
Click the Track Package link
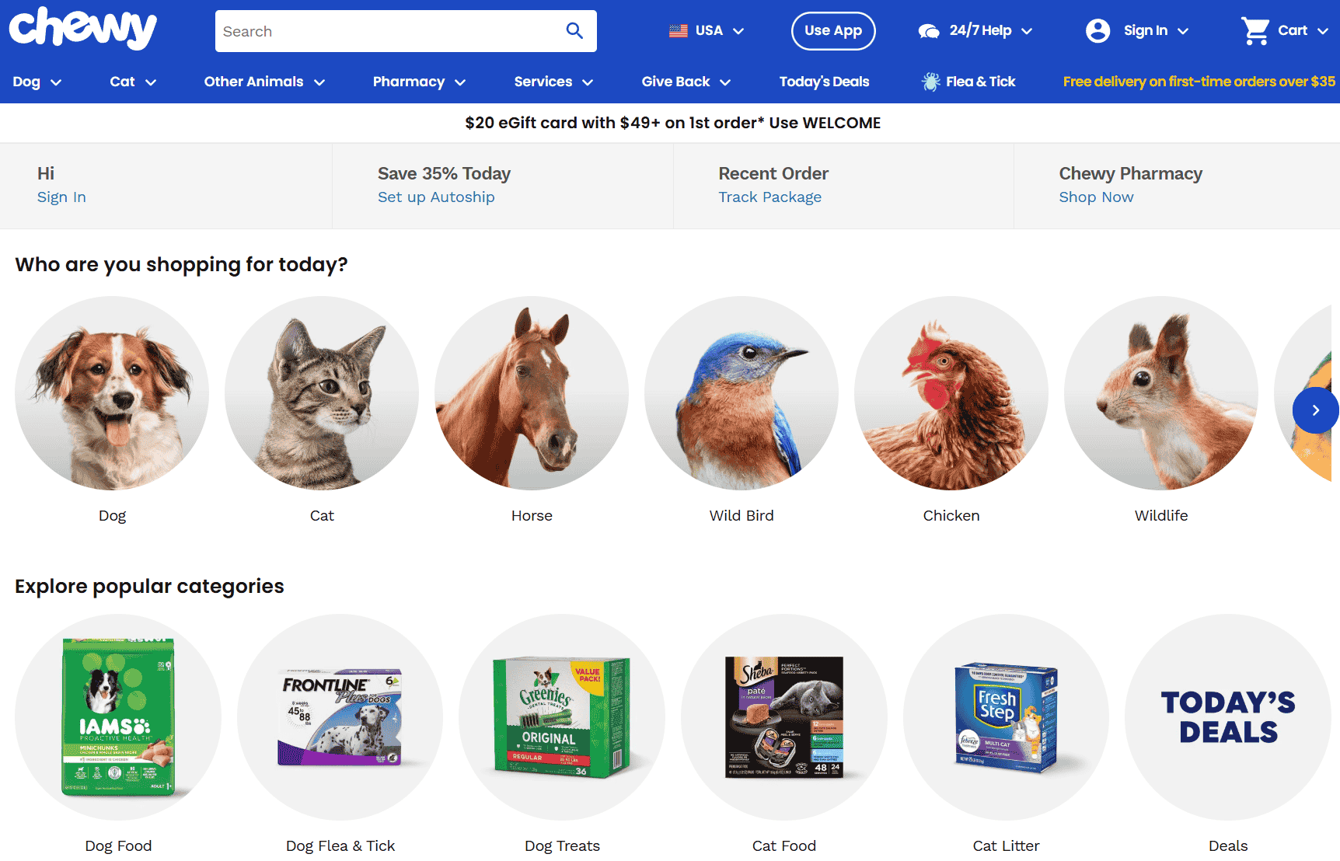pyautogui.click(x=769, y=197)
